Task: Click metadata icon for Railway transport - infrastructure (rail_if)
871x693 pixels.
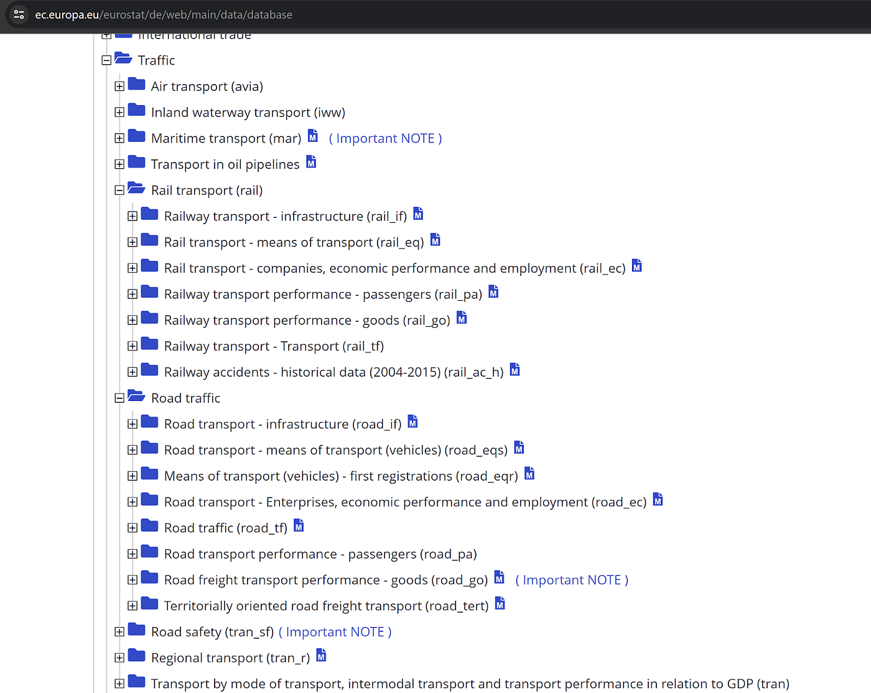Action: pyautogui.click(x=417, y=214)
